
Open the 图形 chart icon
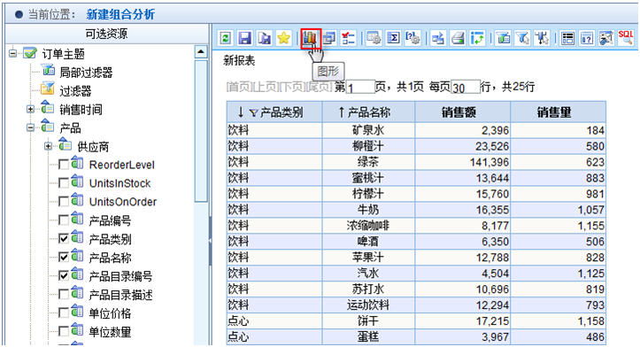point(311,38)
